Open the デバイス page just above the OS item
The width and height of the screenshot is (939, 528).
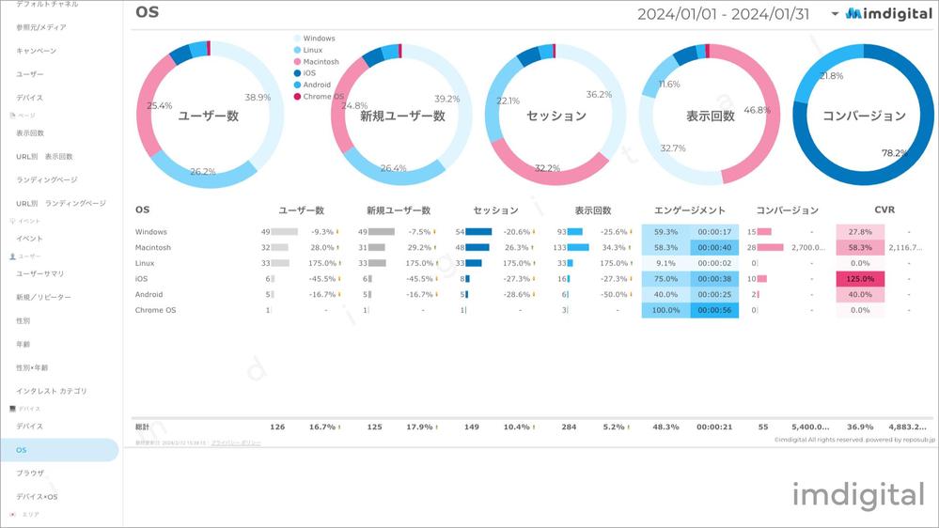click(30, 427)
